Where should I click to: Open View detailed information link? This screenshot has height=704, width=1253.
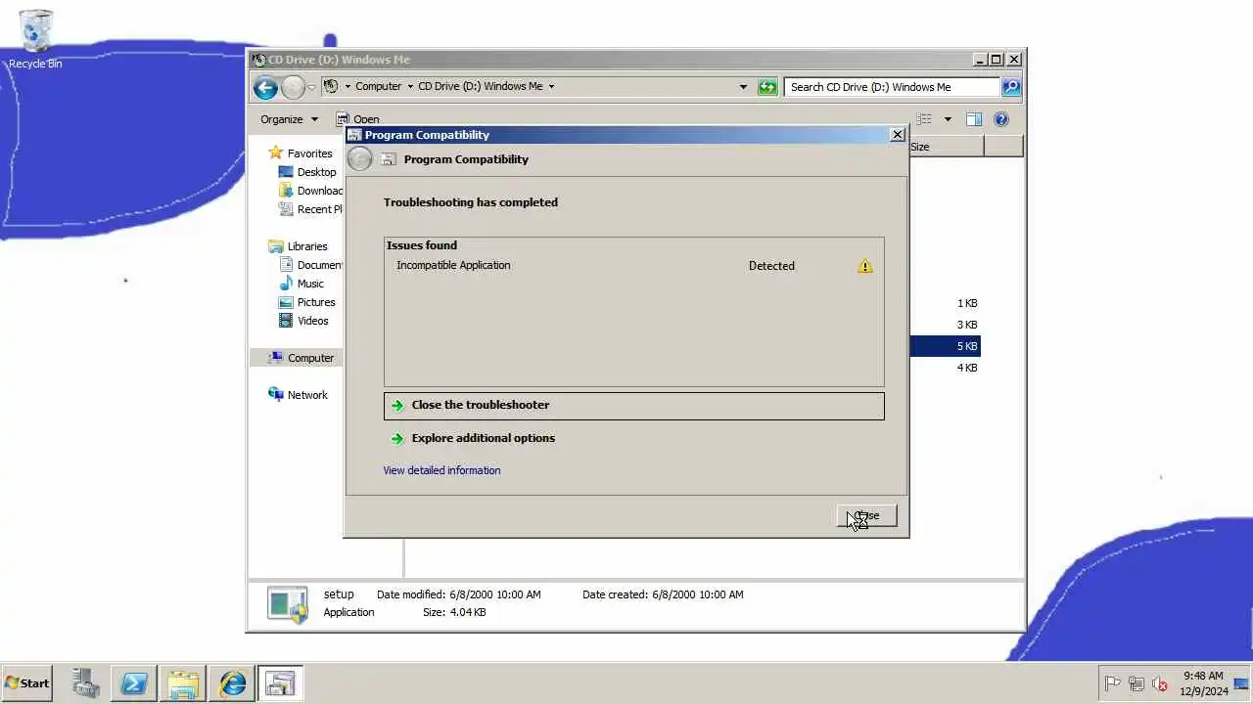[x=441, y=470]
